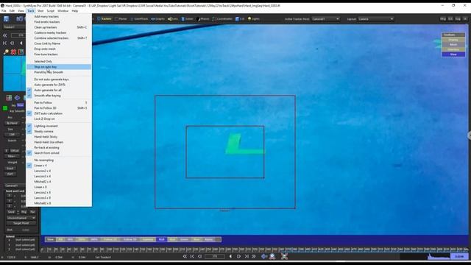This screenshot has width=471, height=265.
Task: Open the Trackers room in the toolbar
Action: [x=105, y=19]
